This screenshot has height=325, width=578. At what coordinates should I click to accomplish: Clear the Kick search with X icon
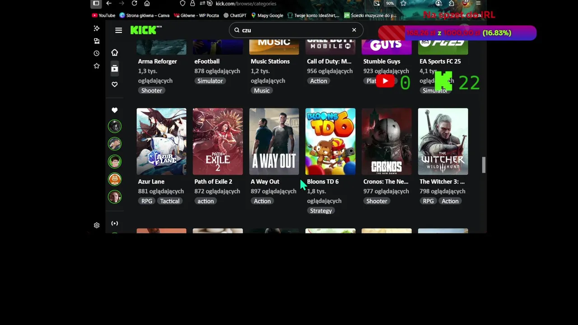pos(354,30)
